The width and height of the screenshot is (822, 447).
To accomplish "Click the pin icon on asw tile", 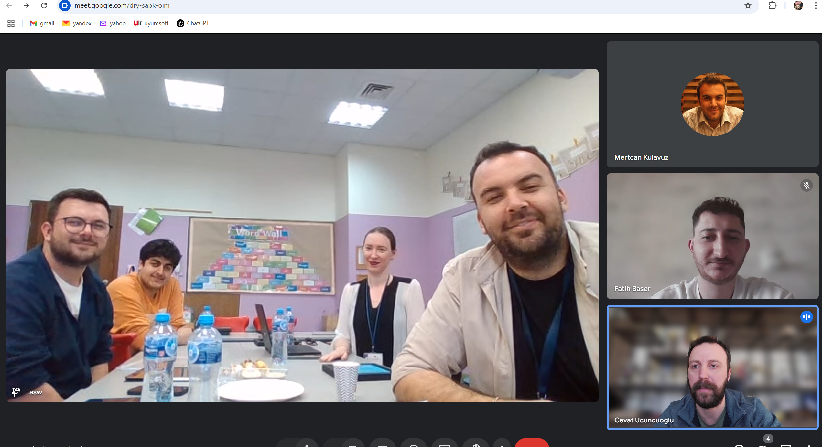I will coord(16,392).
